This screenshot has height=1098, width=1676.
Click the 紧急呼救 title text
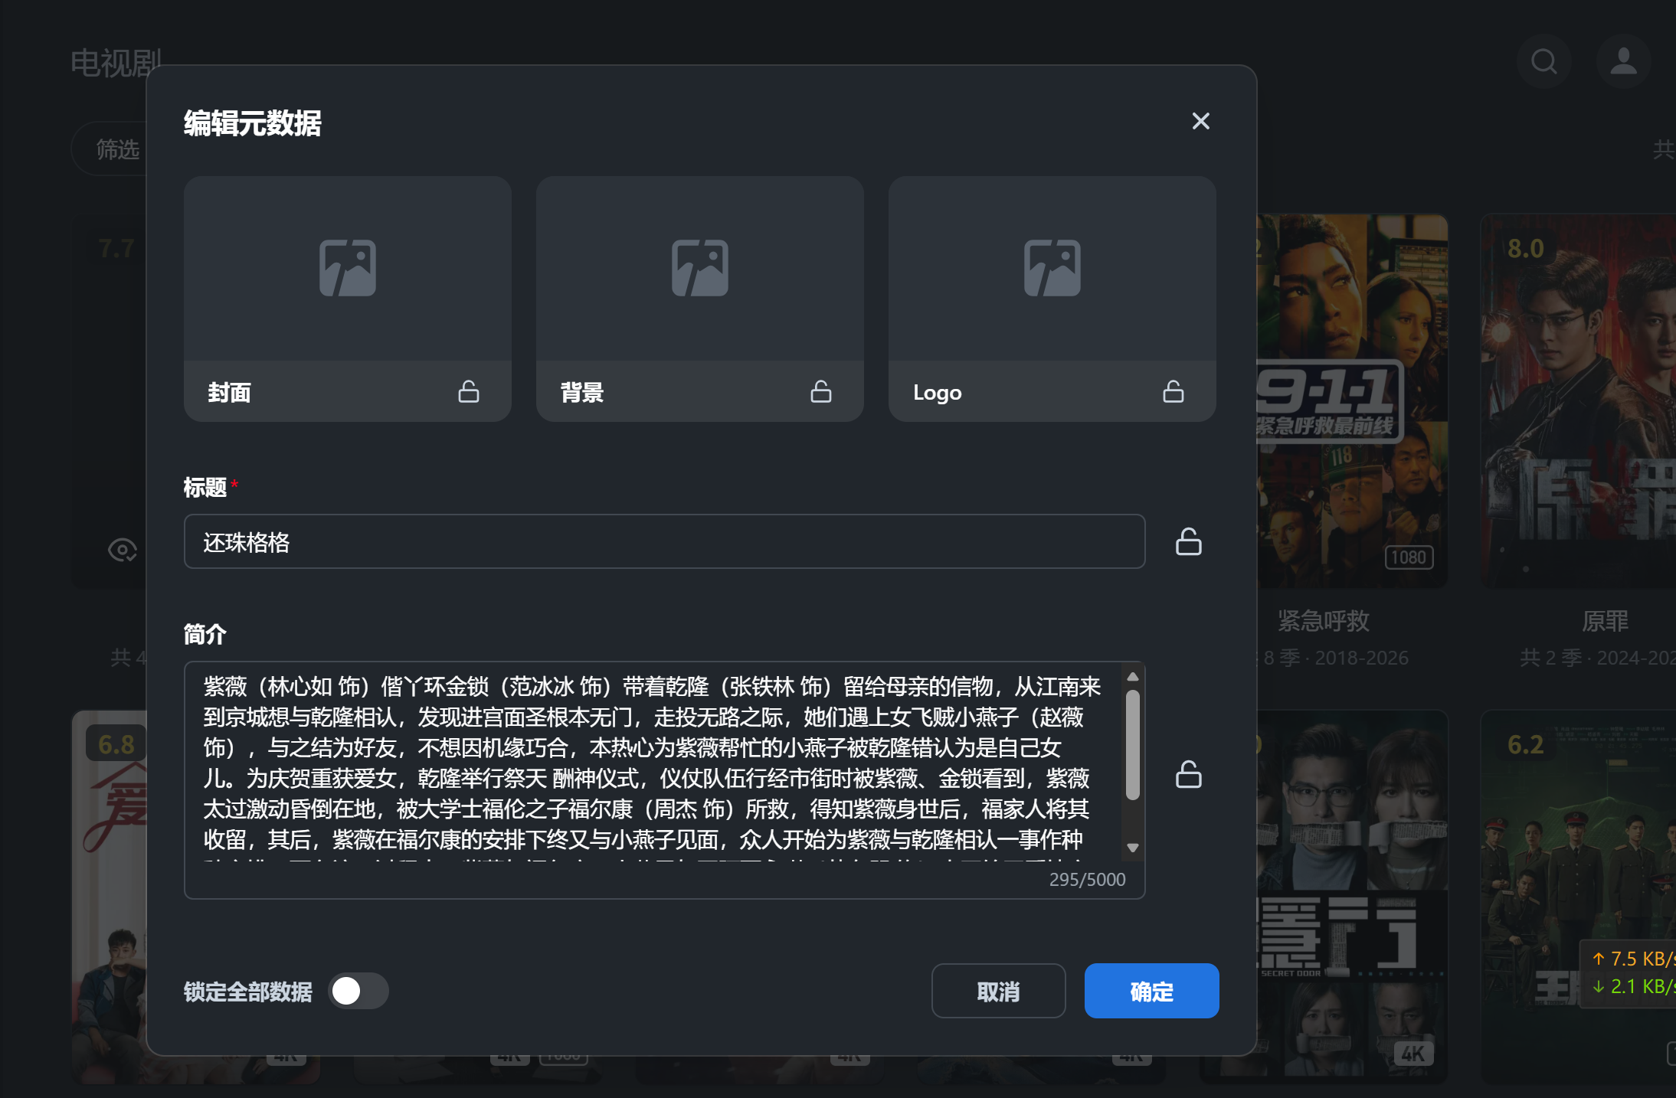(1323, 621)
